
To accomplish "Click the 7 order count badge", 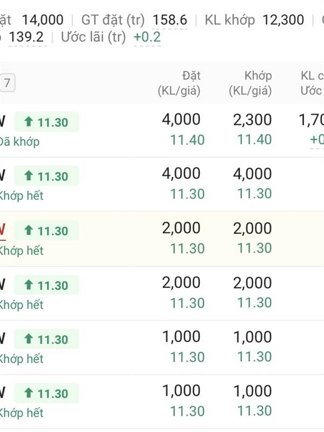I will pyautogui.click(x=7, y=83).
